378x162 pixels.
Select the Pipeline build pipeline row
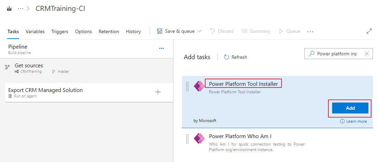tap(87, 49)
